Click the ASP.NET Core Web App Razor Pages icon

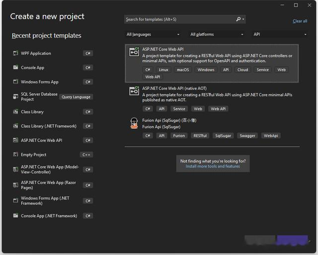point(15,185)
